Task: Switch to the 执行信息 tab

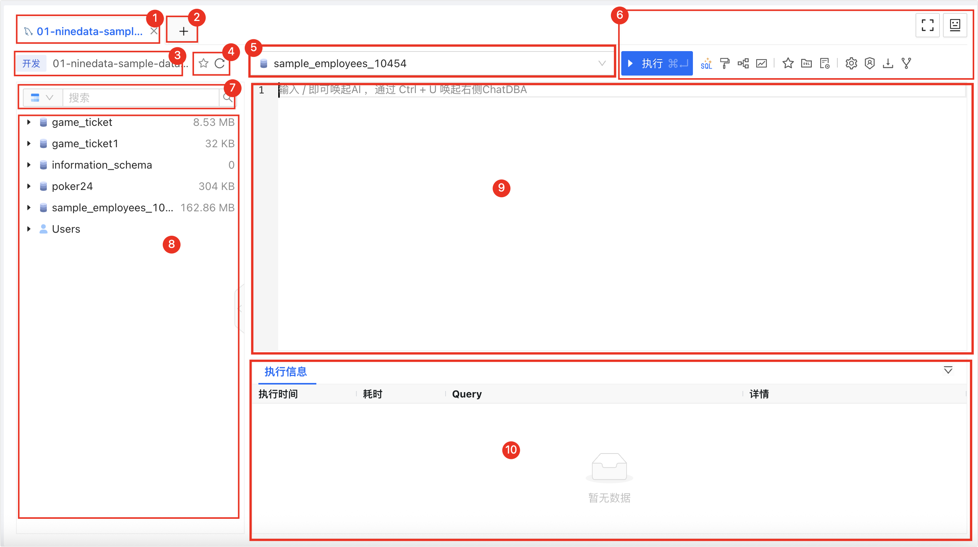Action: click(x=285, y=372)
